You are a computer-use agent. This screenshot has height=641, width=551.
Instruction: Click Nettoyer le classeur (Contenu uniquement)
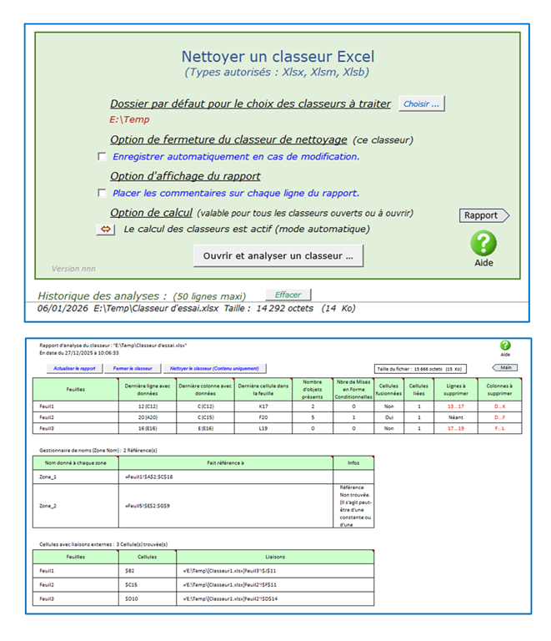tap(213, 368)
